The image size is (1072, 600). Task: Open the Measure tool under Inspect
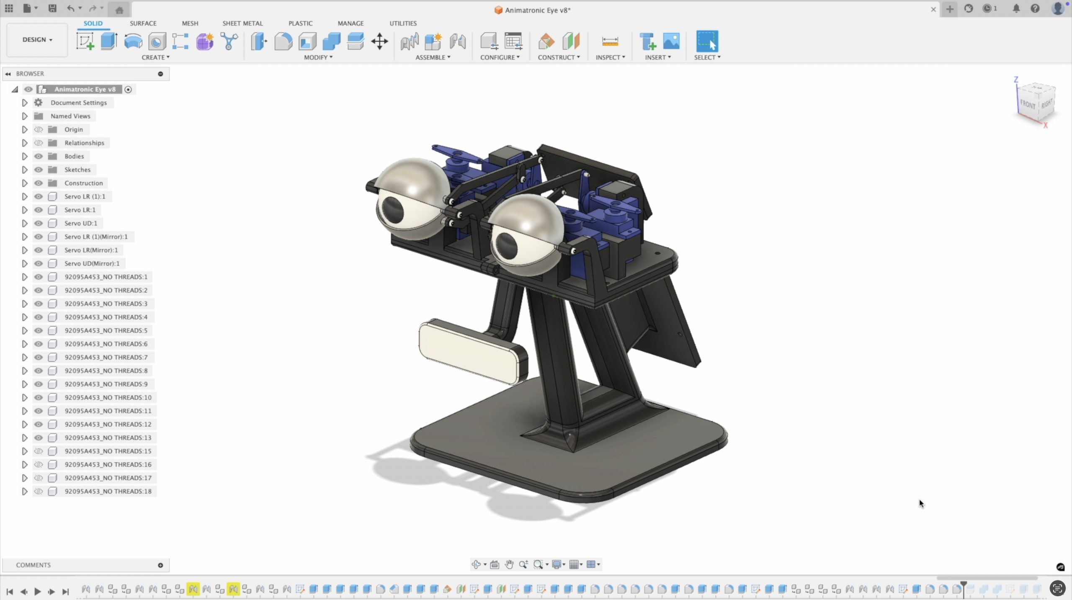click(610, 41)
